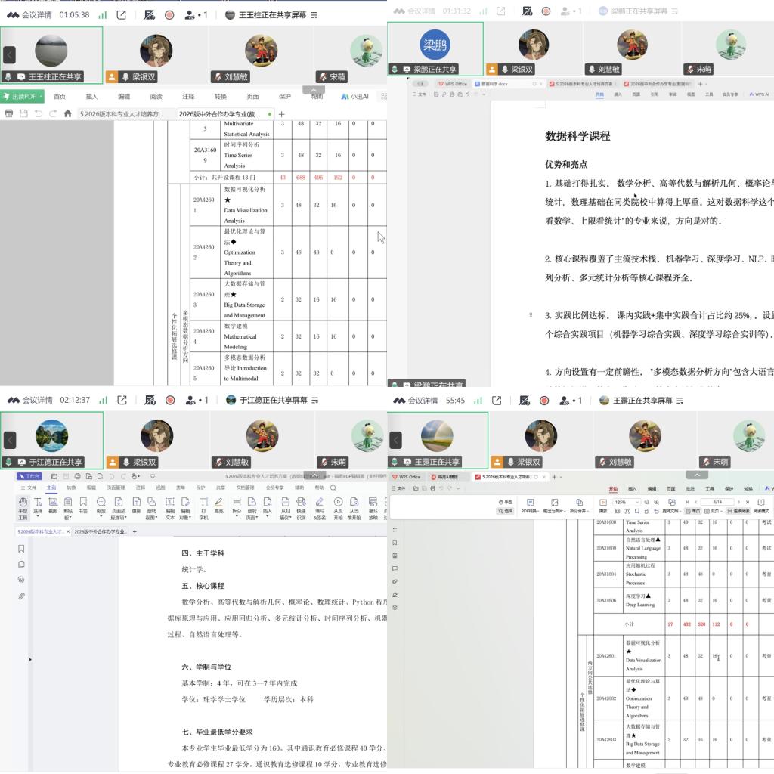Click the 快速识别 OCR icon

click(x=301, y=507)
